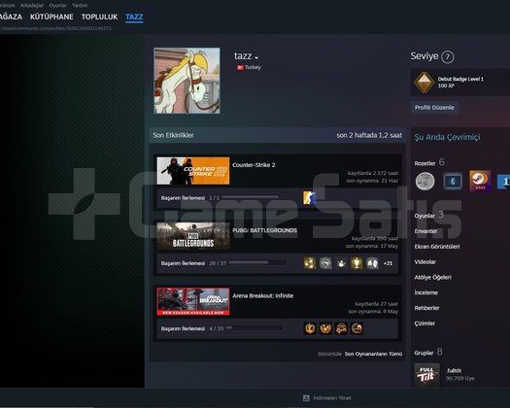Image resolution: width=510 pixels, height=408 pixels.
Task: Open PUBG: BATTLEGROUNDS game title
Action: tap(265, 230)
